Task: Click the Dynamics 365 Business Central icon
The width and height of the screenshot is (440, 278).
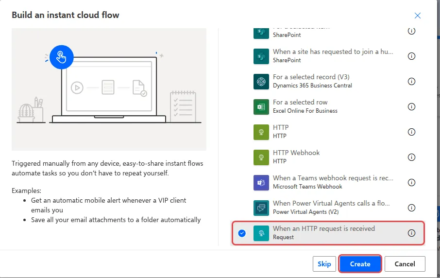Action: click(261, 82)
